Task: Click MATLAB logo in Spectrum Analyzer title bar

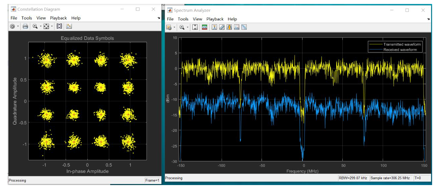Action: [170, 10]
